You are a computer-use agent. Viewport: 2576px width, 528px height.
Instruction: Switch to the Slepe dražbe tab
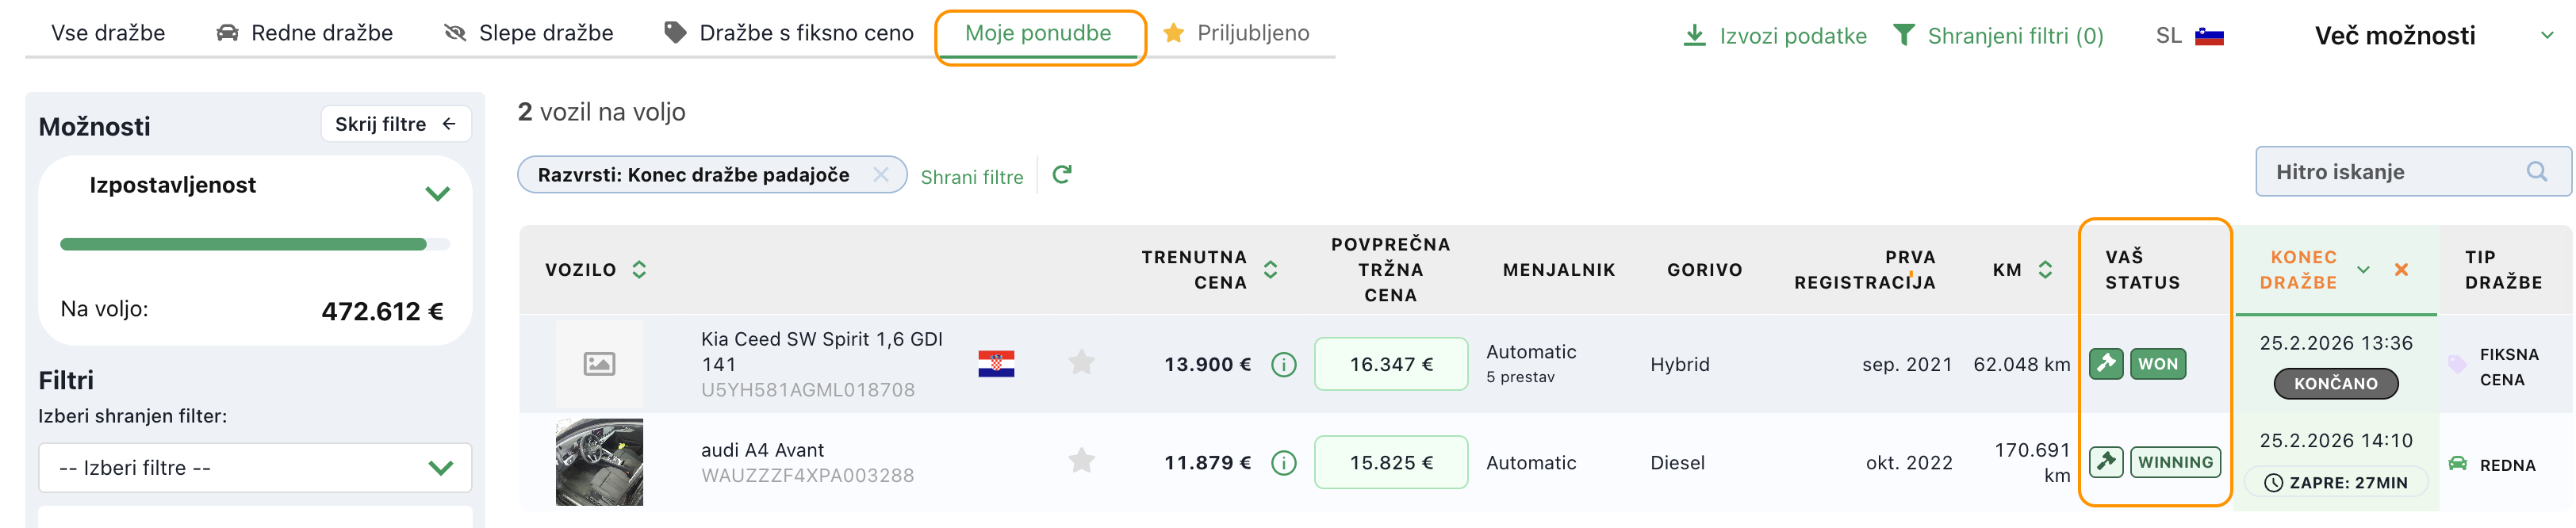(529, 33)
